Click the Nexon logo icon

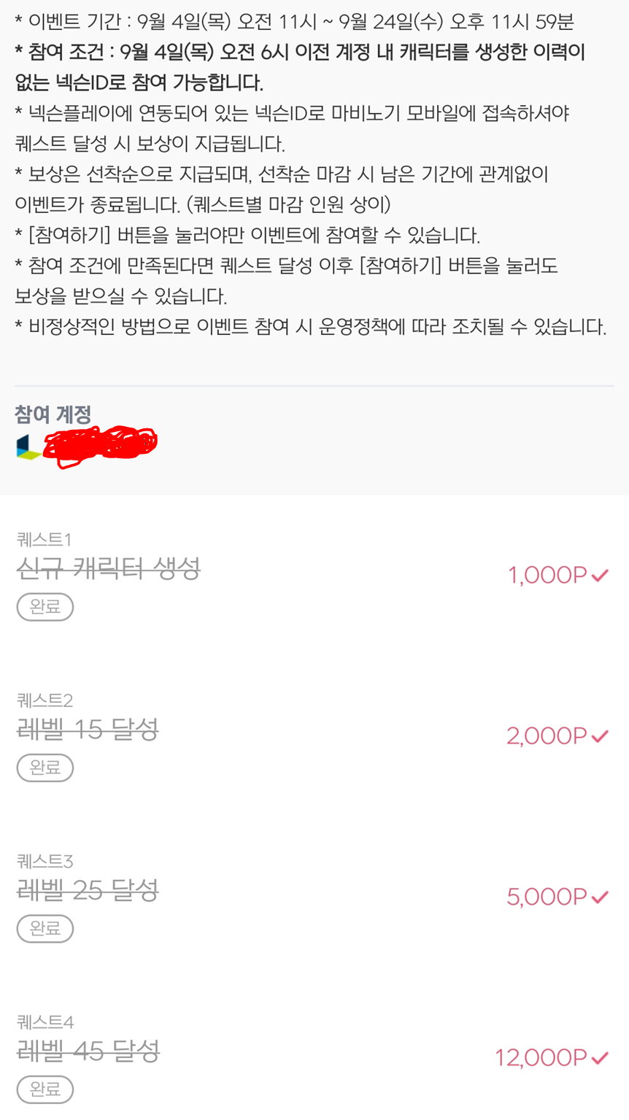28,447
